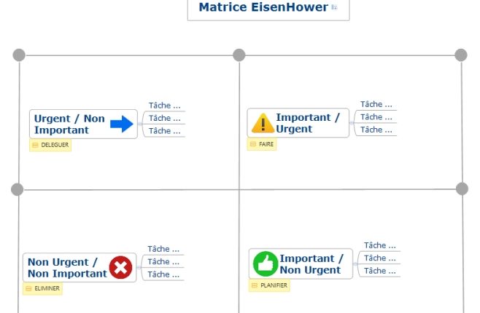Click the red X icon on Non Urgent / Non Important
480x313 pixels.
click(x=120, y=268)
